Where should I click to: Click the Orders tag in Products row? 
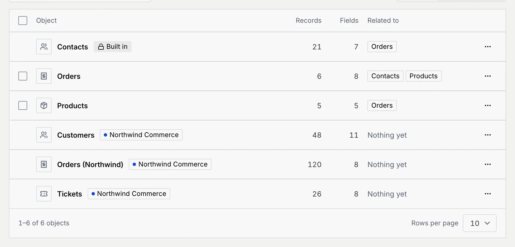pyautogui.click(x=382, y=105)
